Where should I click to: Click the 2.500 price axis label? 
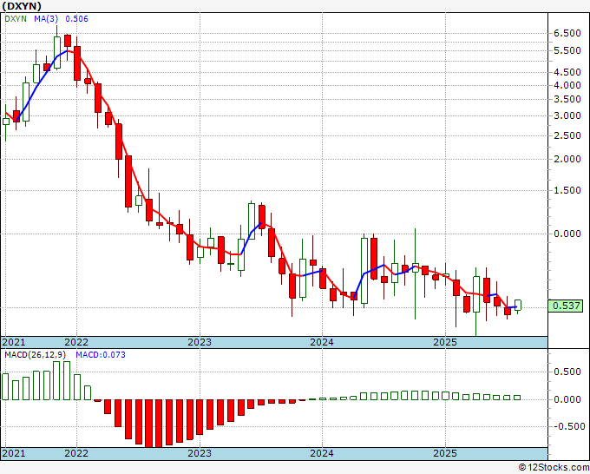[x=567, y=135]
